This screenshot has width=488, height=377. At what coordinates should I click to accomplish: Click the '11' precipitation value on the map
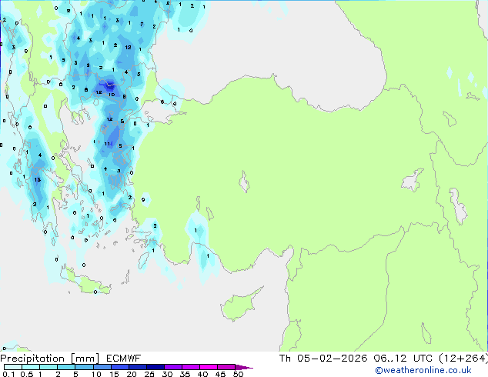tap(107, 144)
